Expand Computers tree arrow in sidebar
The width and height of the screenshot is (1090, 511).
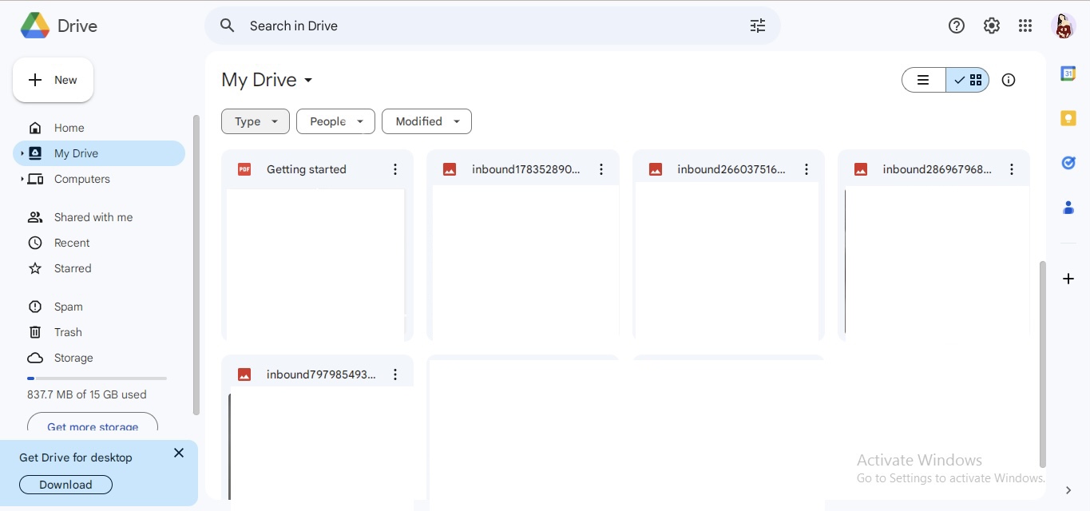(x=22, y=179)
